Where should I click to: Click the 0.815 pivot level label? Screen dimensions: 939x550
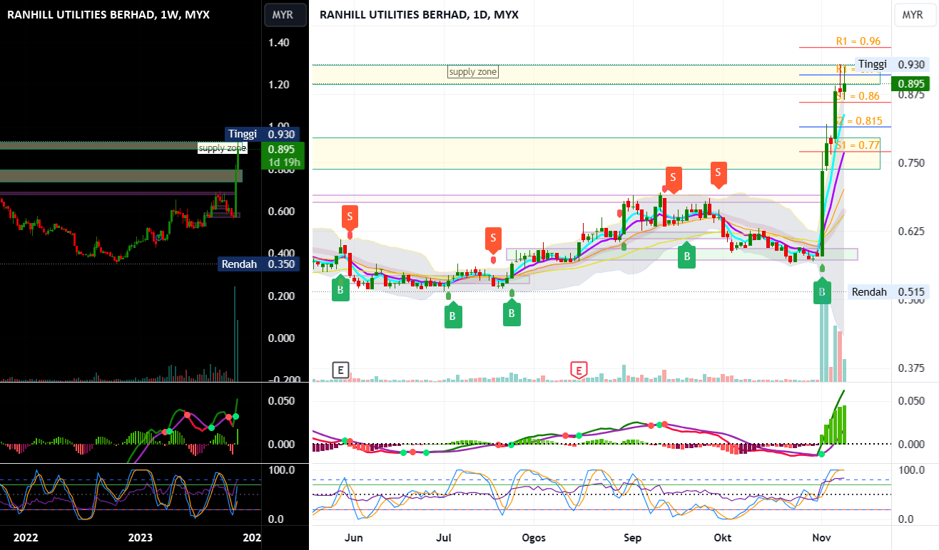coord(860,120)
